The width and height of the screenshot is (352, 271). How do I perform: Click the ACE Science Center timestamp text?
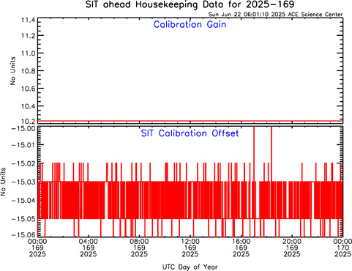tap(275, 15)
